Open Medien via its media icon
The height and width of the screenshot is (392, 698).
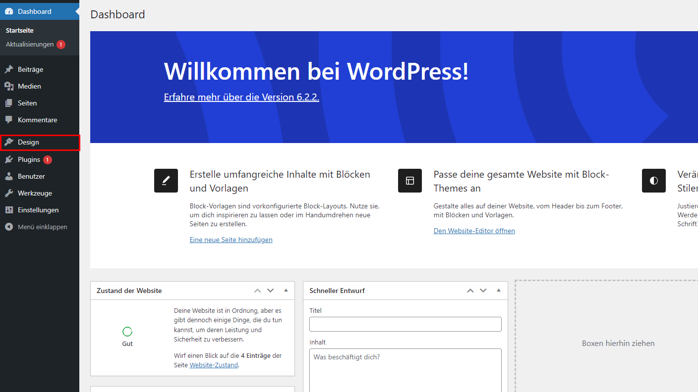[x=8, y=86]
